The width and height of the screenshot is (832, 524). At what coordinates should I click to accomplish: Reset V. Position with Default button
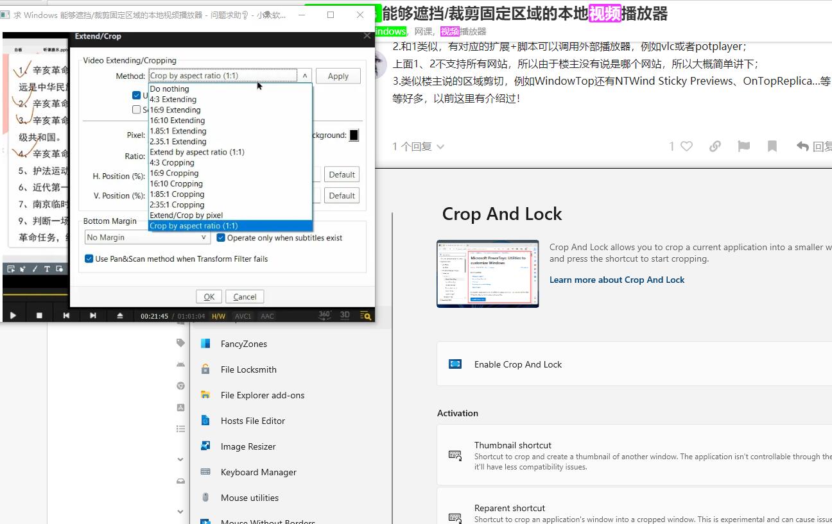(342, 196)
